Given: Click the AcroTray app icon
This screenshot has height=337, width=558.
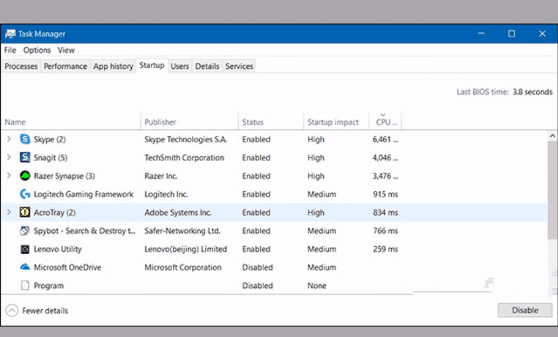Looking at the screenshot, I should [x=25, y=212].
